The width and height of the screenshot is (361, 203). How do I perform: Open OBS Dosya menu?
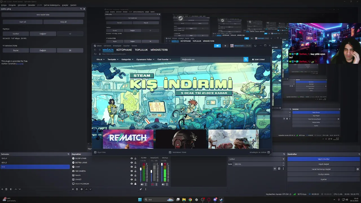4,5
